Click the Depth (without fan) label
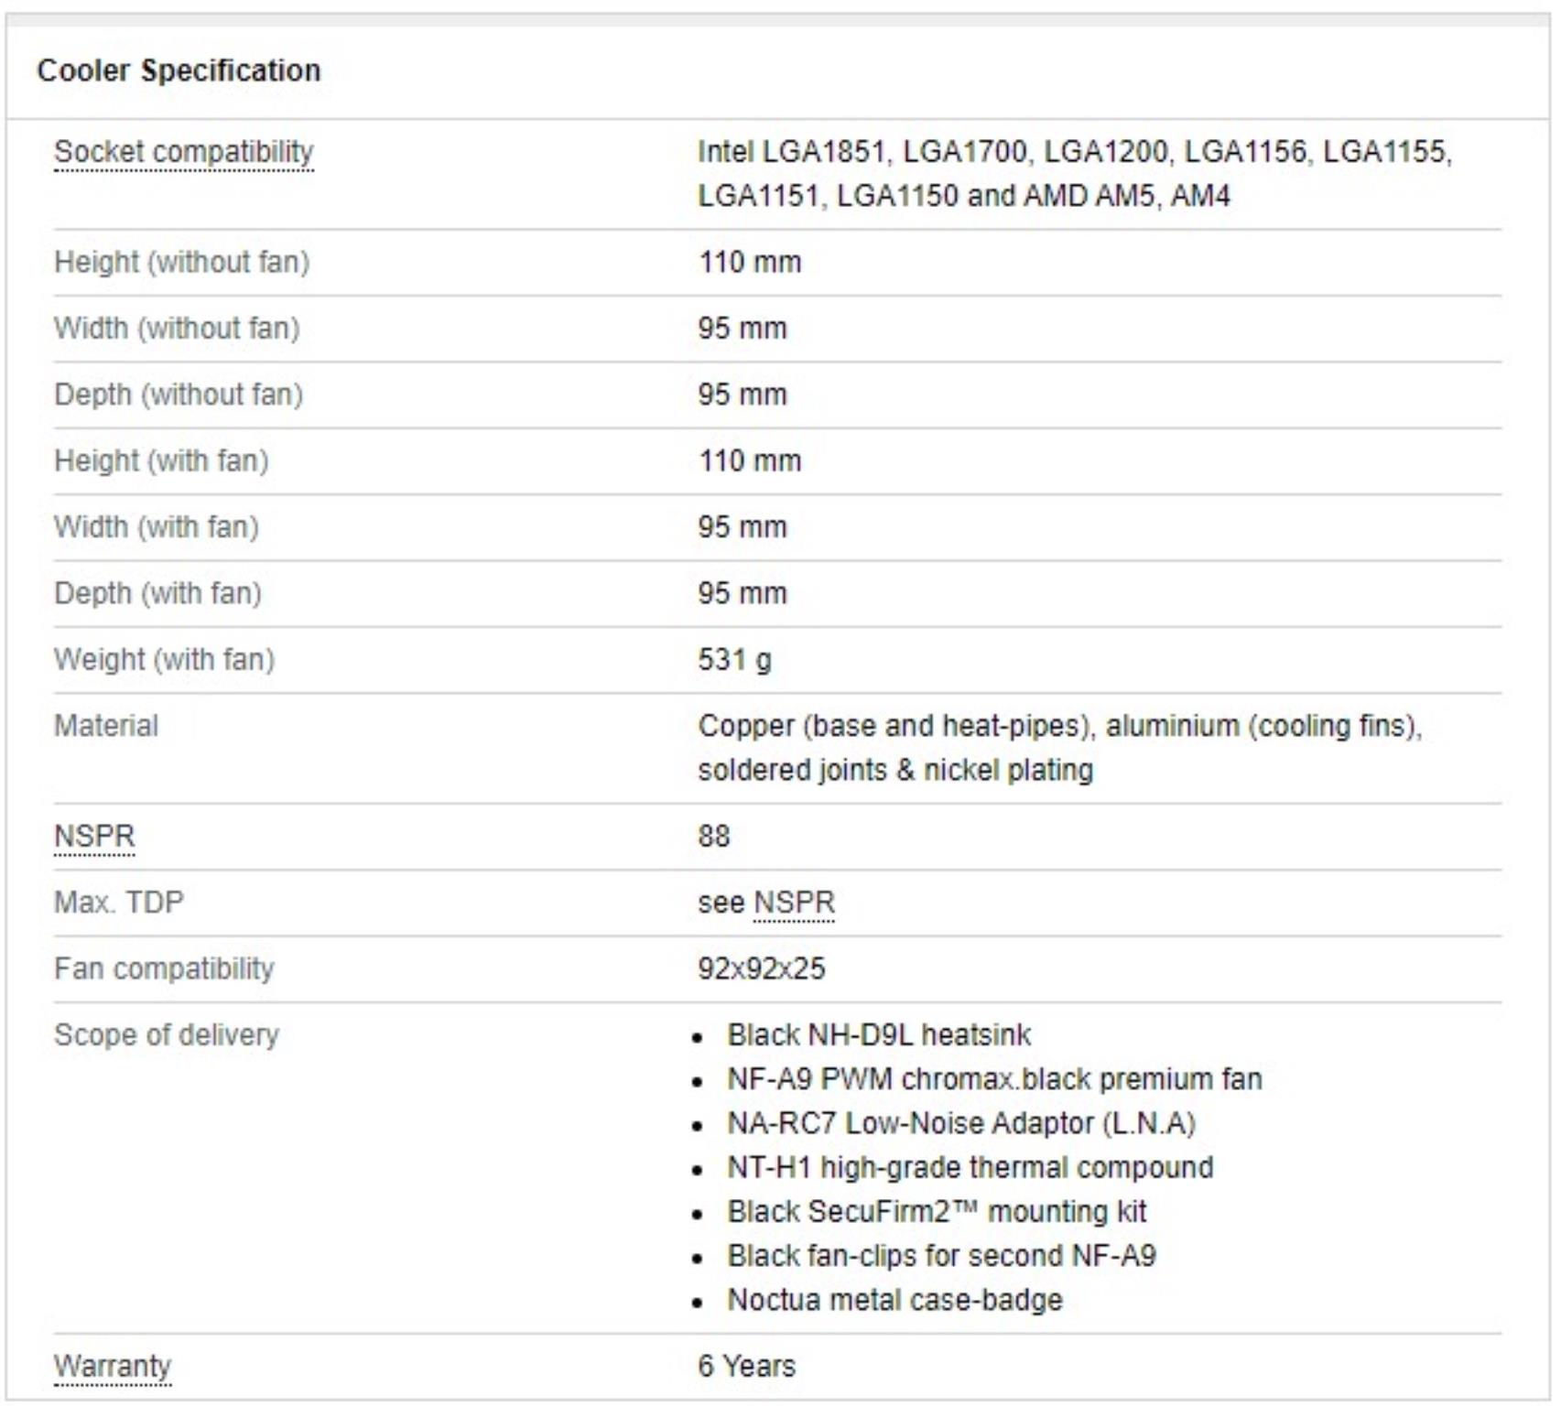 [179, 395]
